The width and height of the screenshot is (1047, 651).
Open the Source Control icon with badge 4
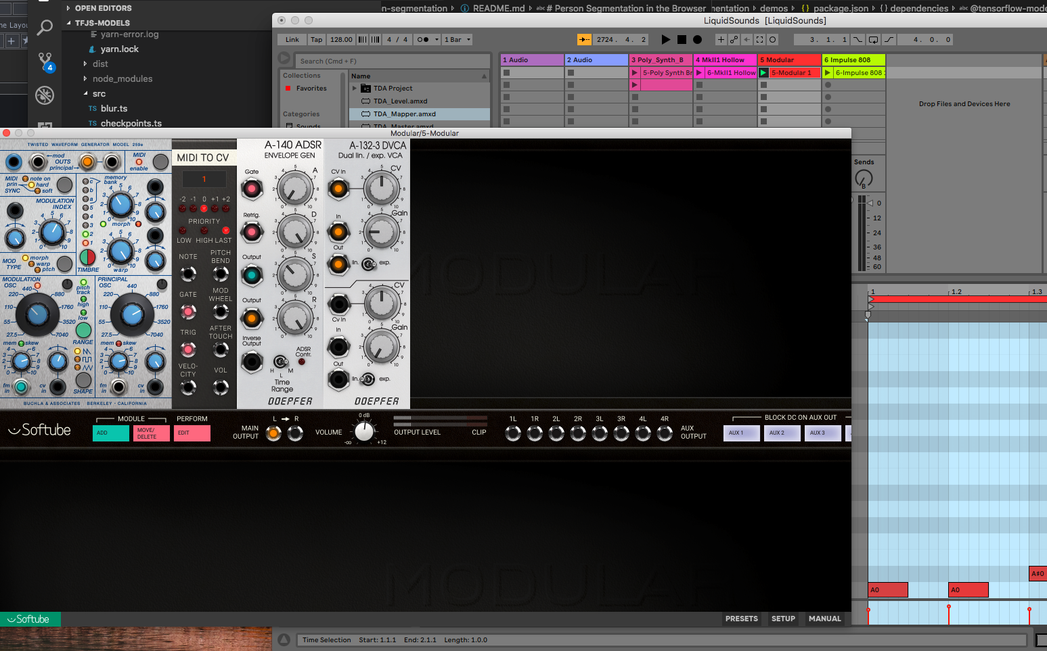(45, 62)
